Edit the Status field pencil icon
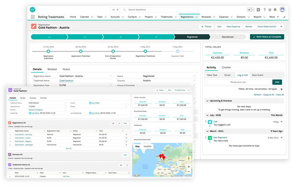The image size is (295, 186). [194, 76]
